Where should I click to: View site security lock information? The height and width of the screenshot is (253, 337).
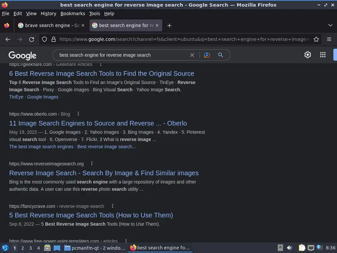(54, 40)
